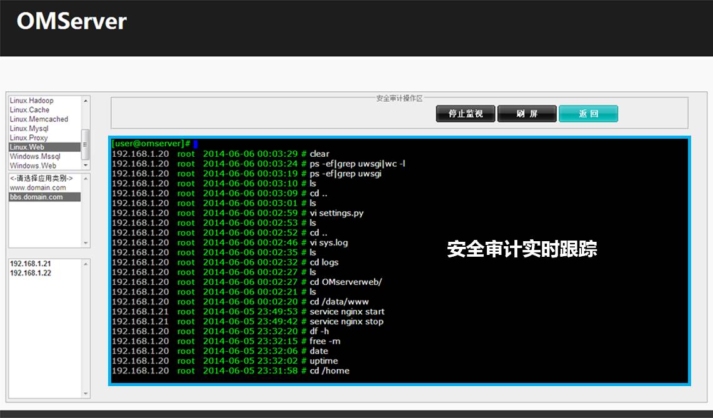Select server IP 192.168.1.22
Image resolution: width=713 pixels, height=418 pixels.
[x=27, y=273]
